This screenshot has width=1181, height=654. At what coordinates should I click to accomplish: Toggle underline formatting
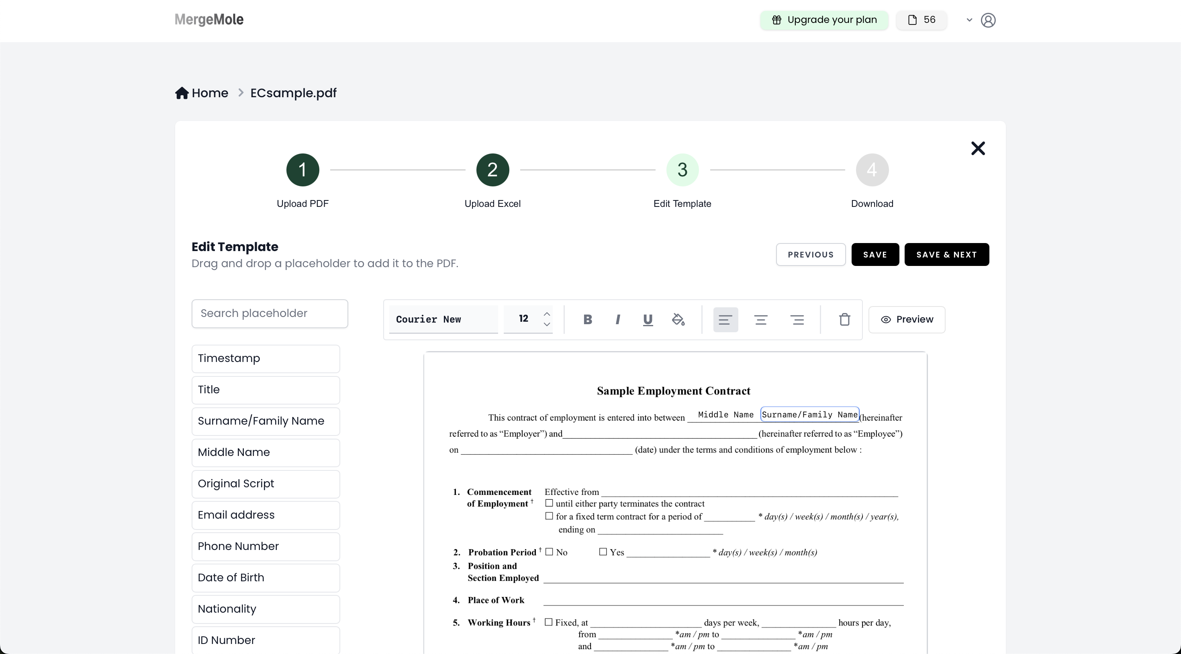point(648,320)
